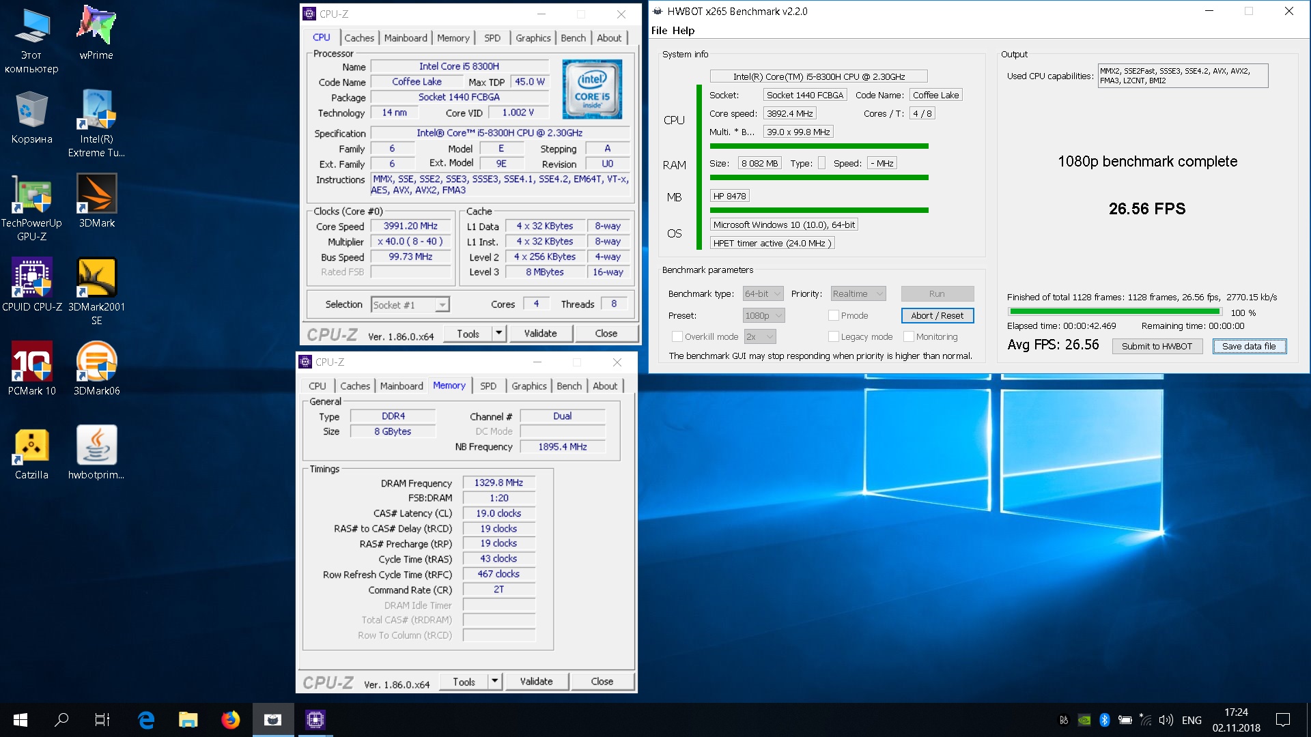
Task: Click the ENG language indicator
Action: click(x=1192, y=720)
